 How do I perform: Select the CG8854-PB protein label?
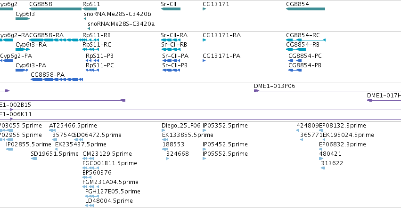305,65
